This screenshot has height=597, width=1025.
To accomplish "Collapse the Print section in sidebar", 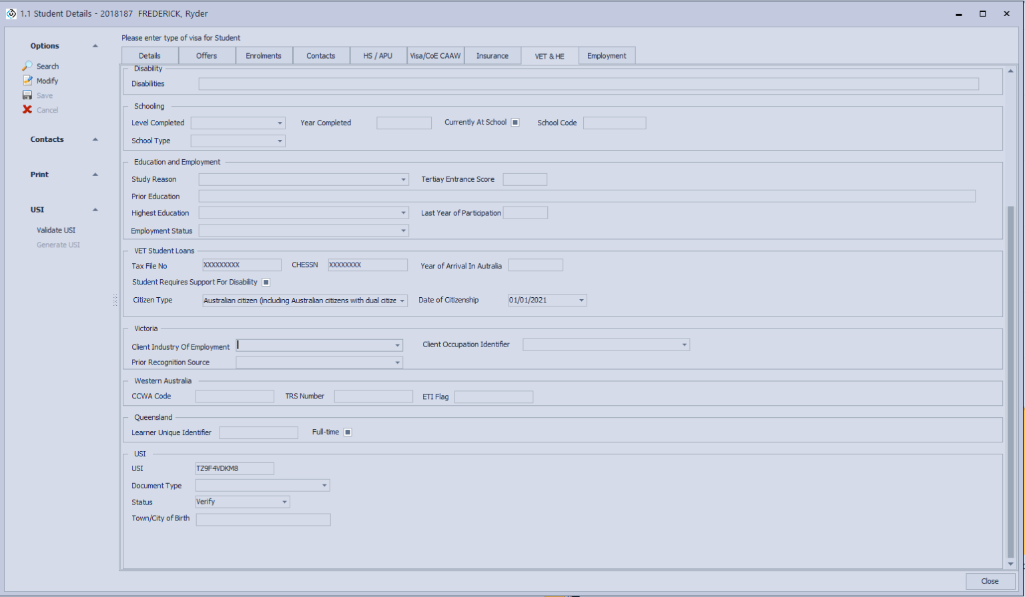I will point(95,174).
